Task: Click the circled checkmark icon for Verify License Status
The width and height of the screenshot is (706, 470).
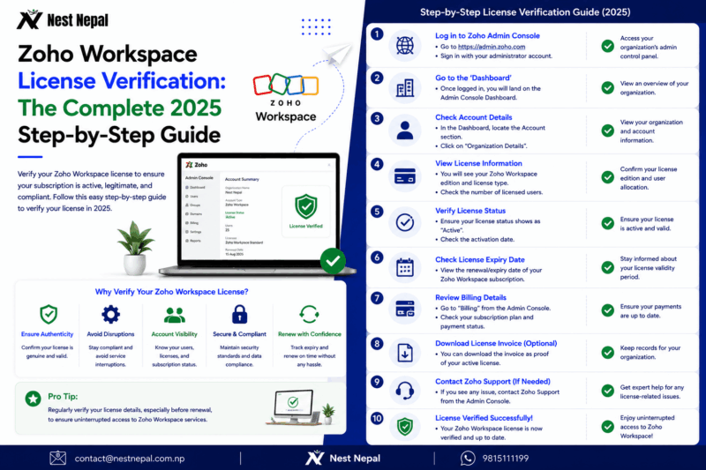Action: [x=405, y=222]
